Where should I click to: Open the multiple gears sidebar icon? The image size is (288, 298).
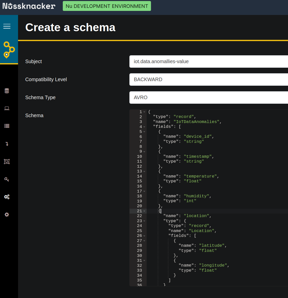tap(7, 197)
